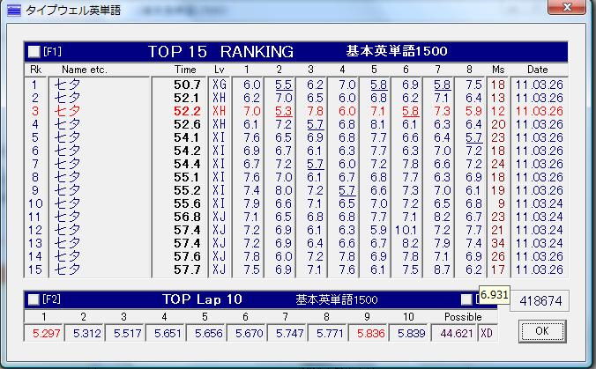
Task: Select the 5.771 top lap value
Action: point(330,333)
